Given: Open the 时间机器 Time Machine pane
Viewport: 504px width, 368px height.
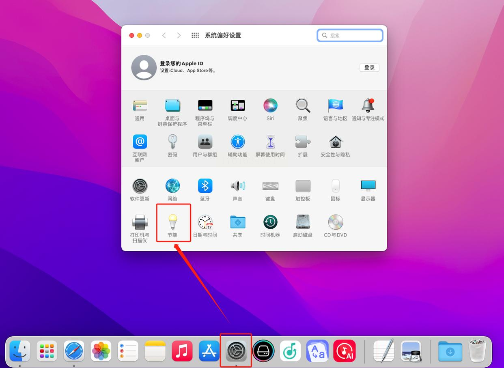Looking at the screenshot, I should [x=270, y=222].
